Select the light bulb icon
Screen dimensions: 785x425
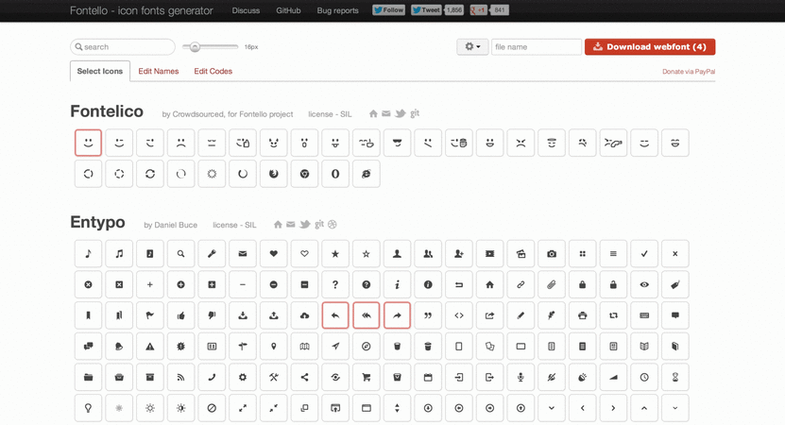[x=88, y=408]
